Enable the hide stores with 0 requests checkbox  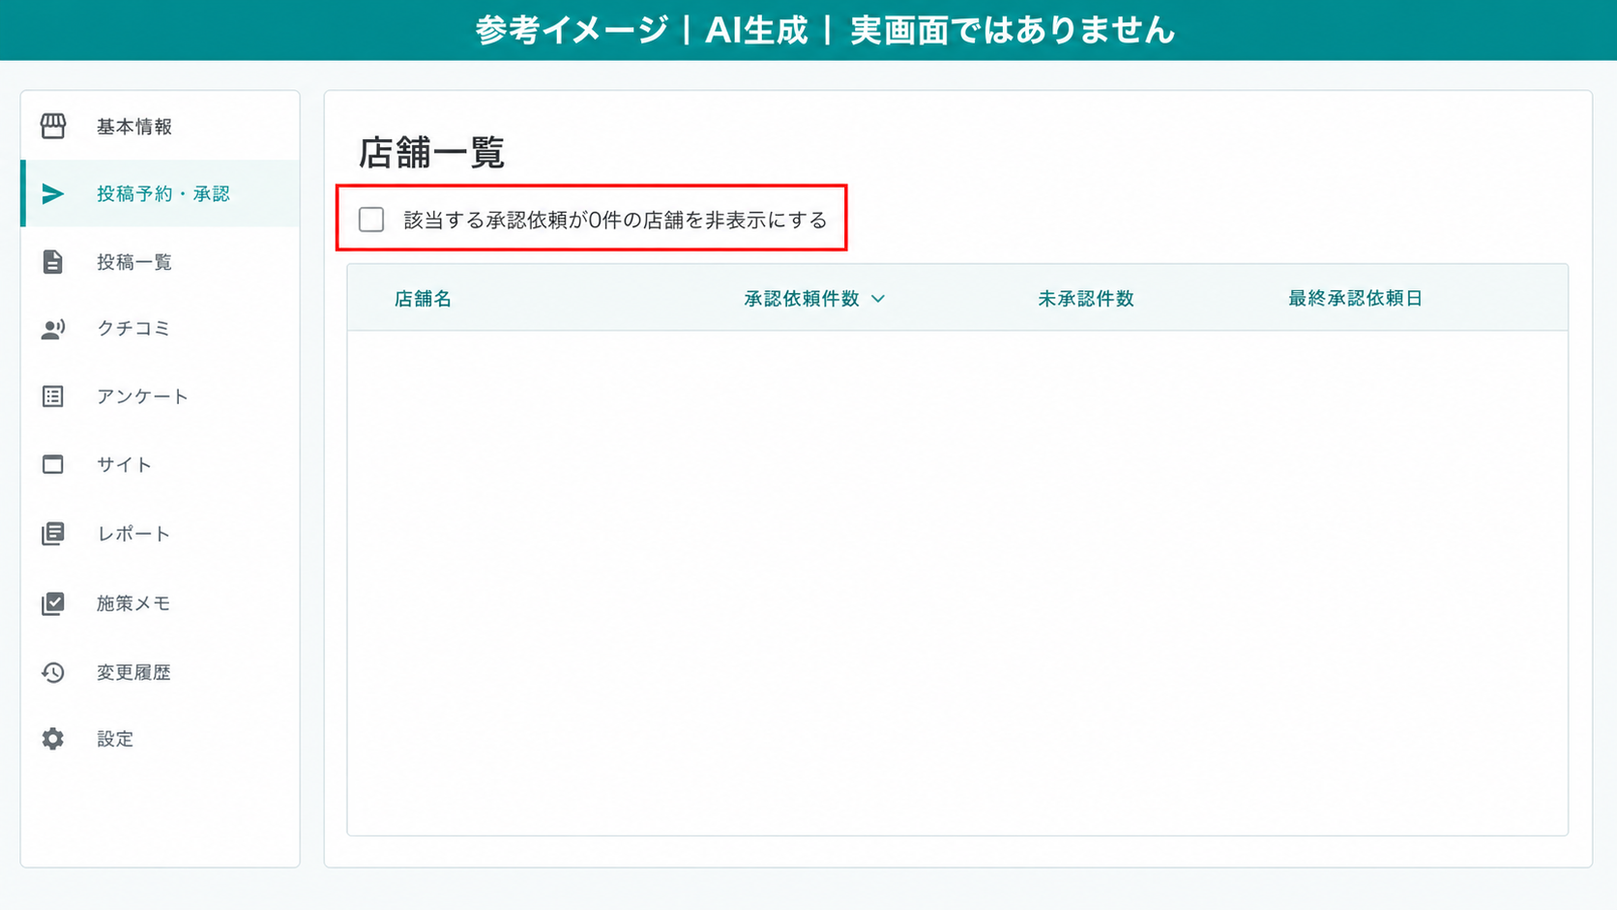coord(371,220)
